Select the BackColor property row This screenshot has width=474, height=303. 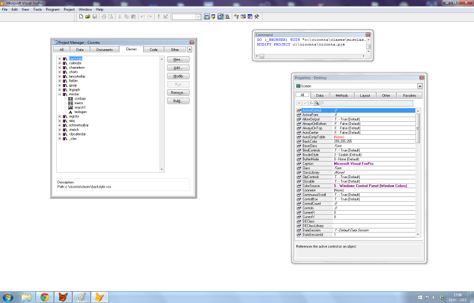click(355, 141)
